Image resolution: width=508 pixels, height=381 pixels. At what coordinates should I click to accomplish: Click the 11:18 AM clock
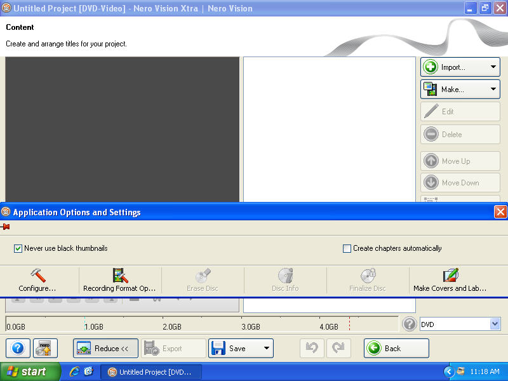[x=485, y=371]
